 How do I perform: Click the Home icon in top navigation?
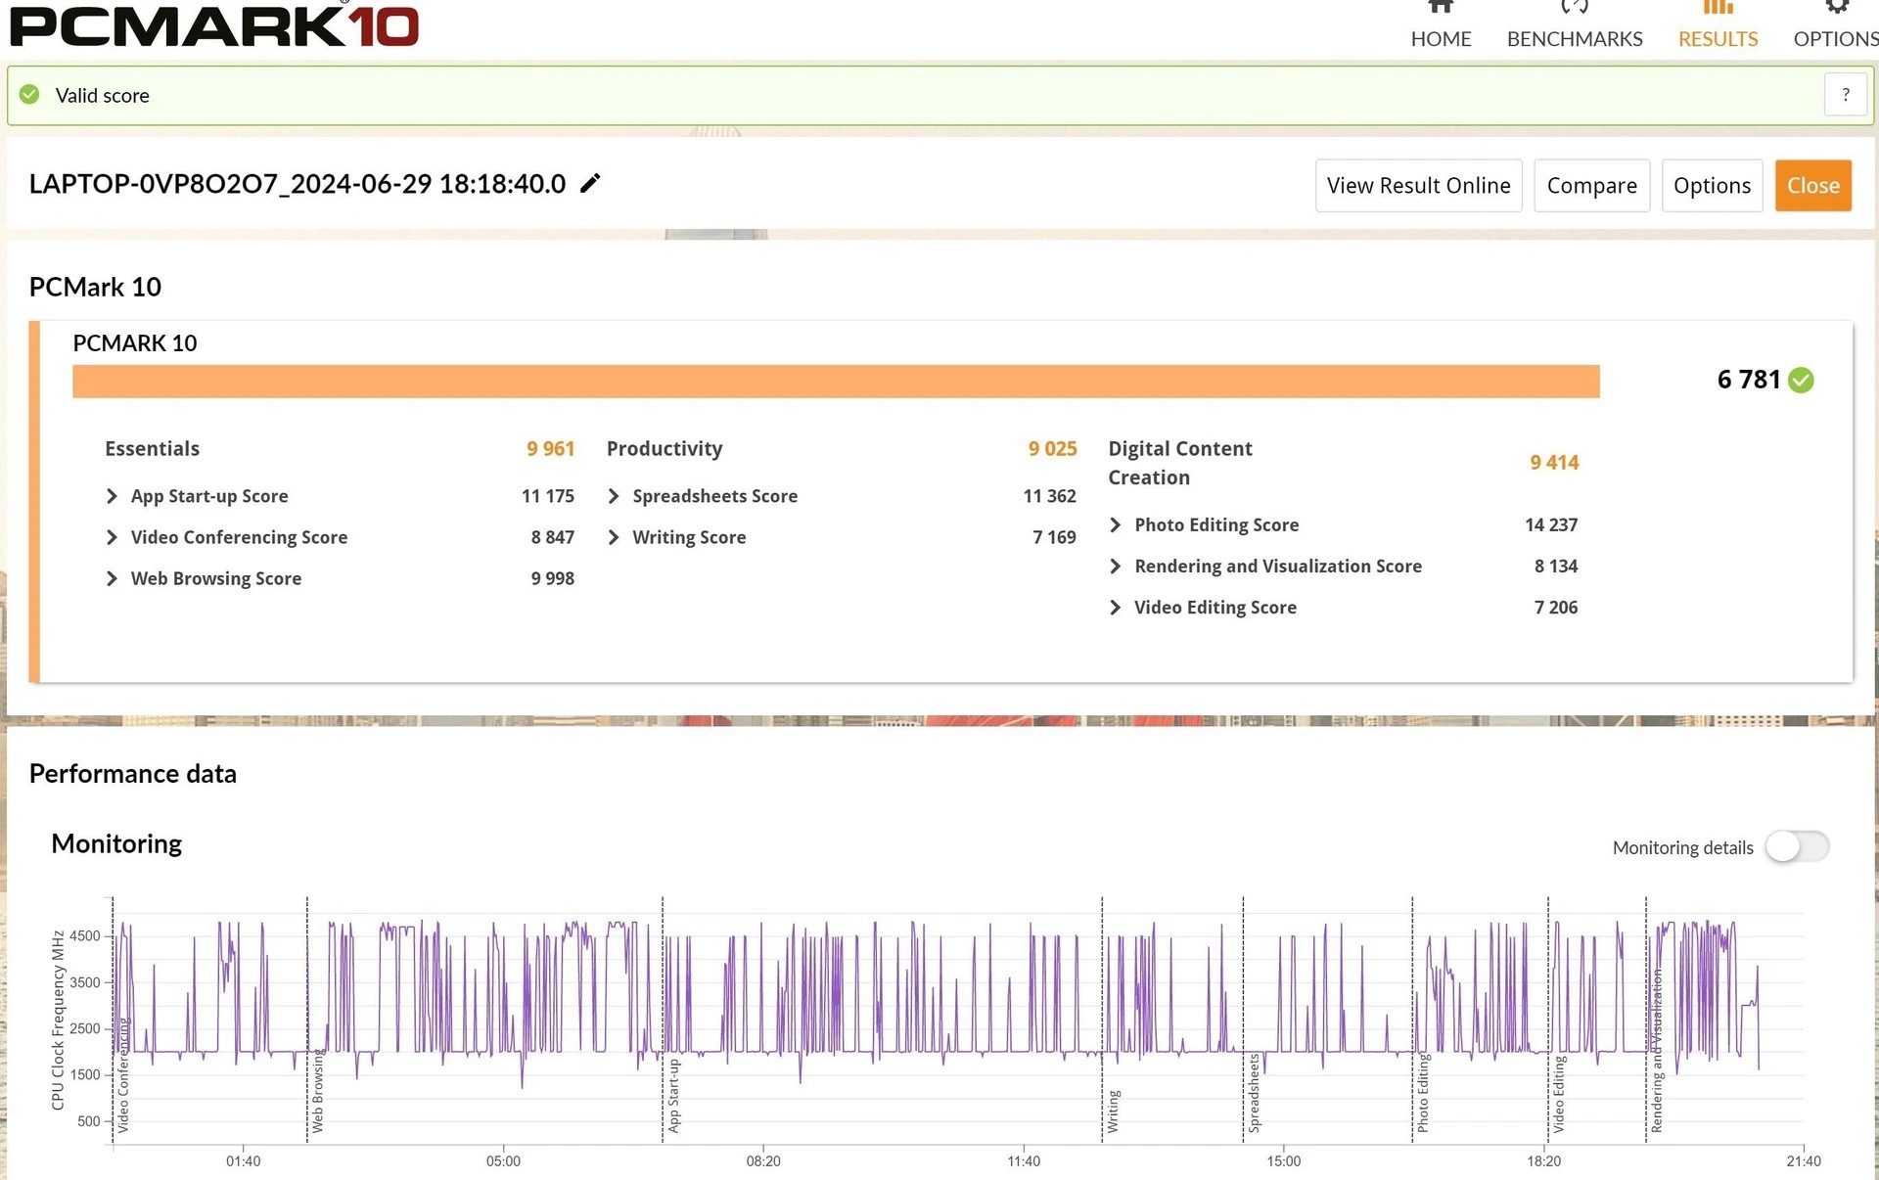[1440, 8]
